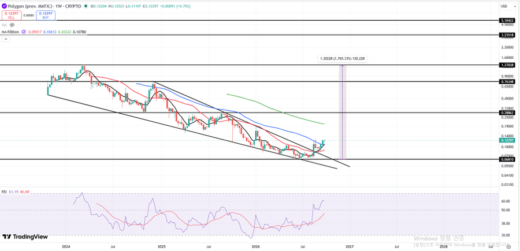Collapse the indicator legend with the chevron
Viewport: 520px width, 251px height.
[6, 39]
